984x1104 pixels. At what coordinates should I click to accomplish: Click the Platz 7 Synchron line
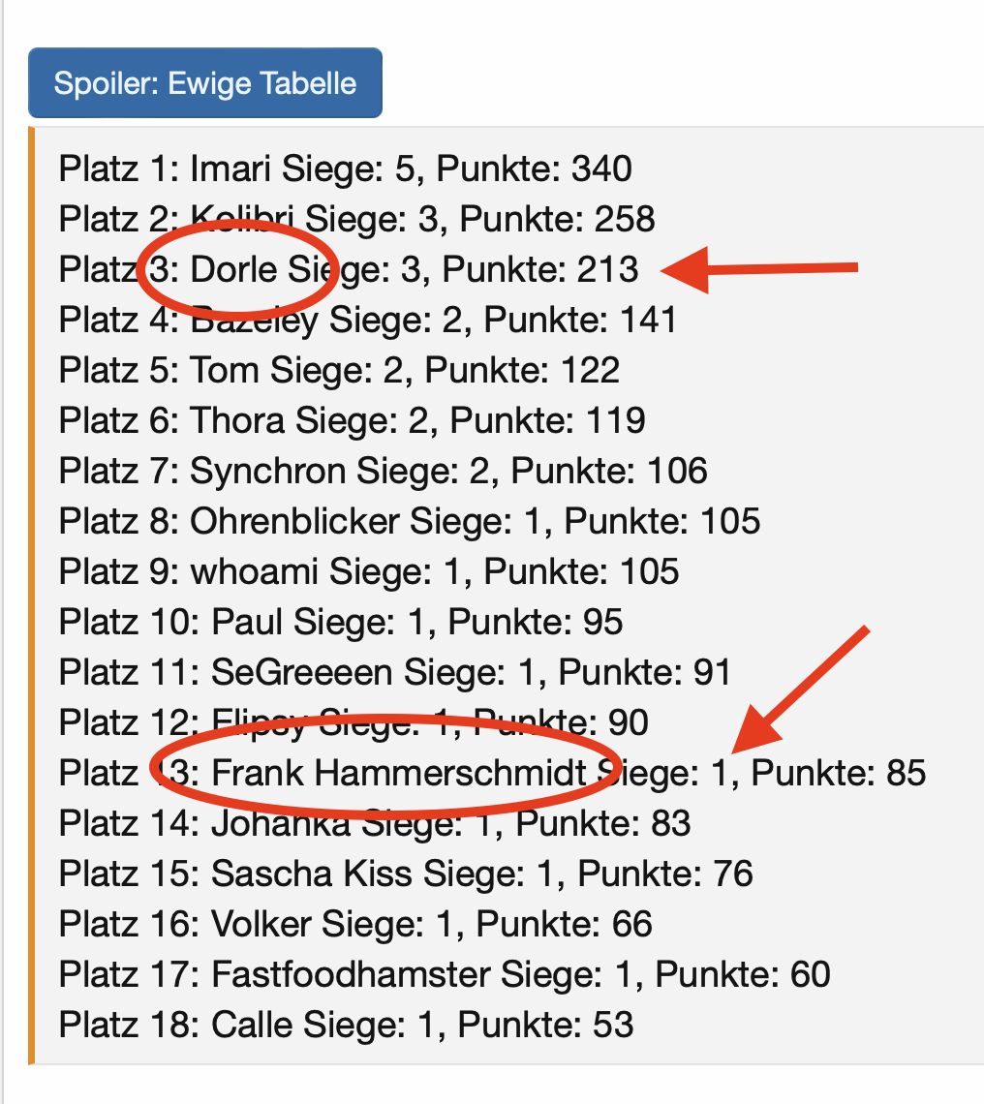(383, 471)
